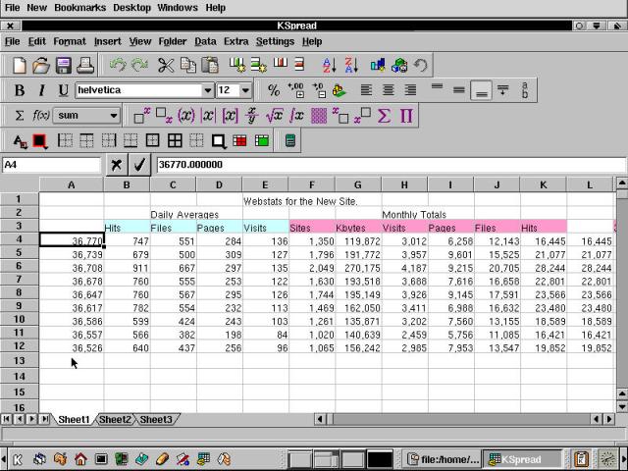Sort cells ascending A to Z
Image resolution: width=628 pixels, height=471 pixels.
(x=329, y=66)
